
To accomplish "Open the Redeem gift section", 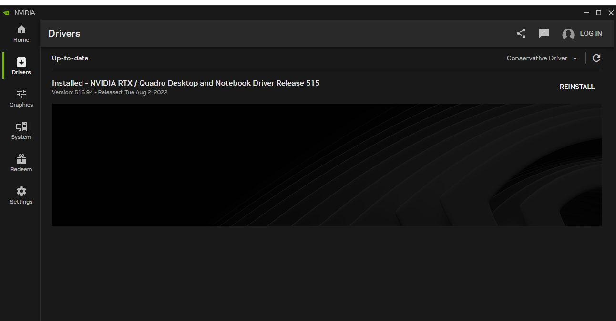I will click(21, 163).
